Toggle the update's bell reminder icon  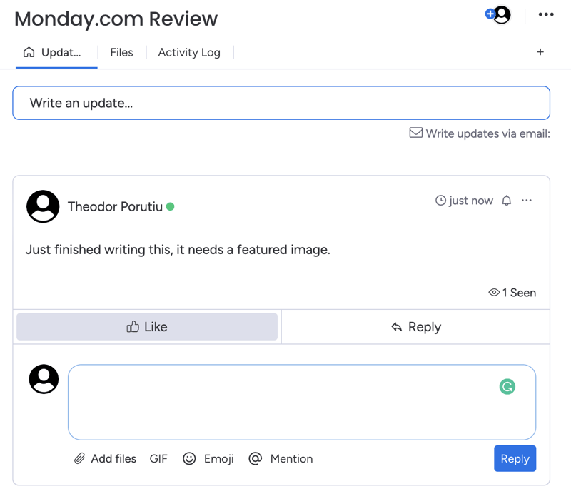[507, 201]
